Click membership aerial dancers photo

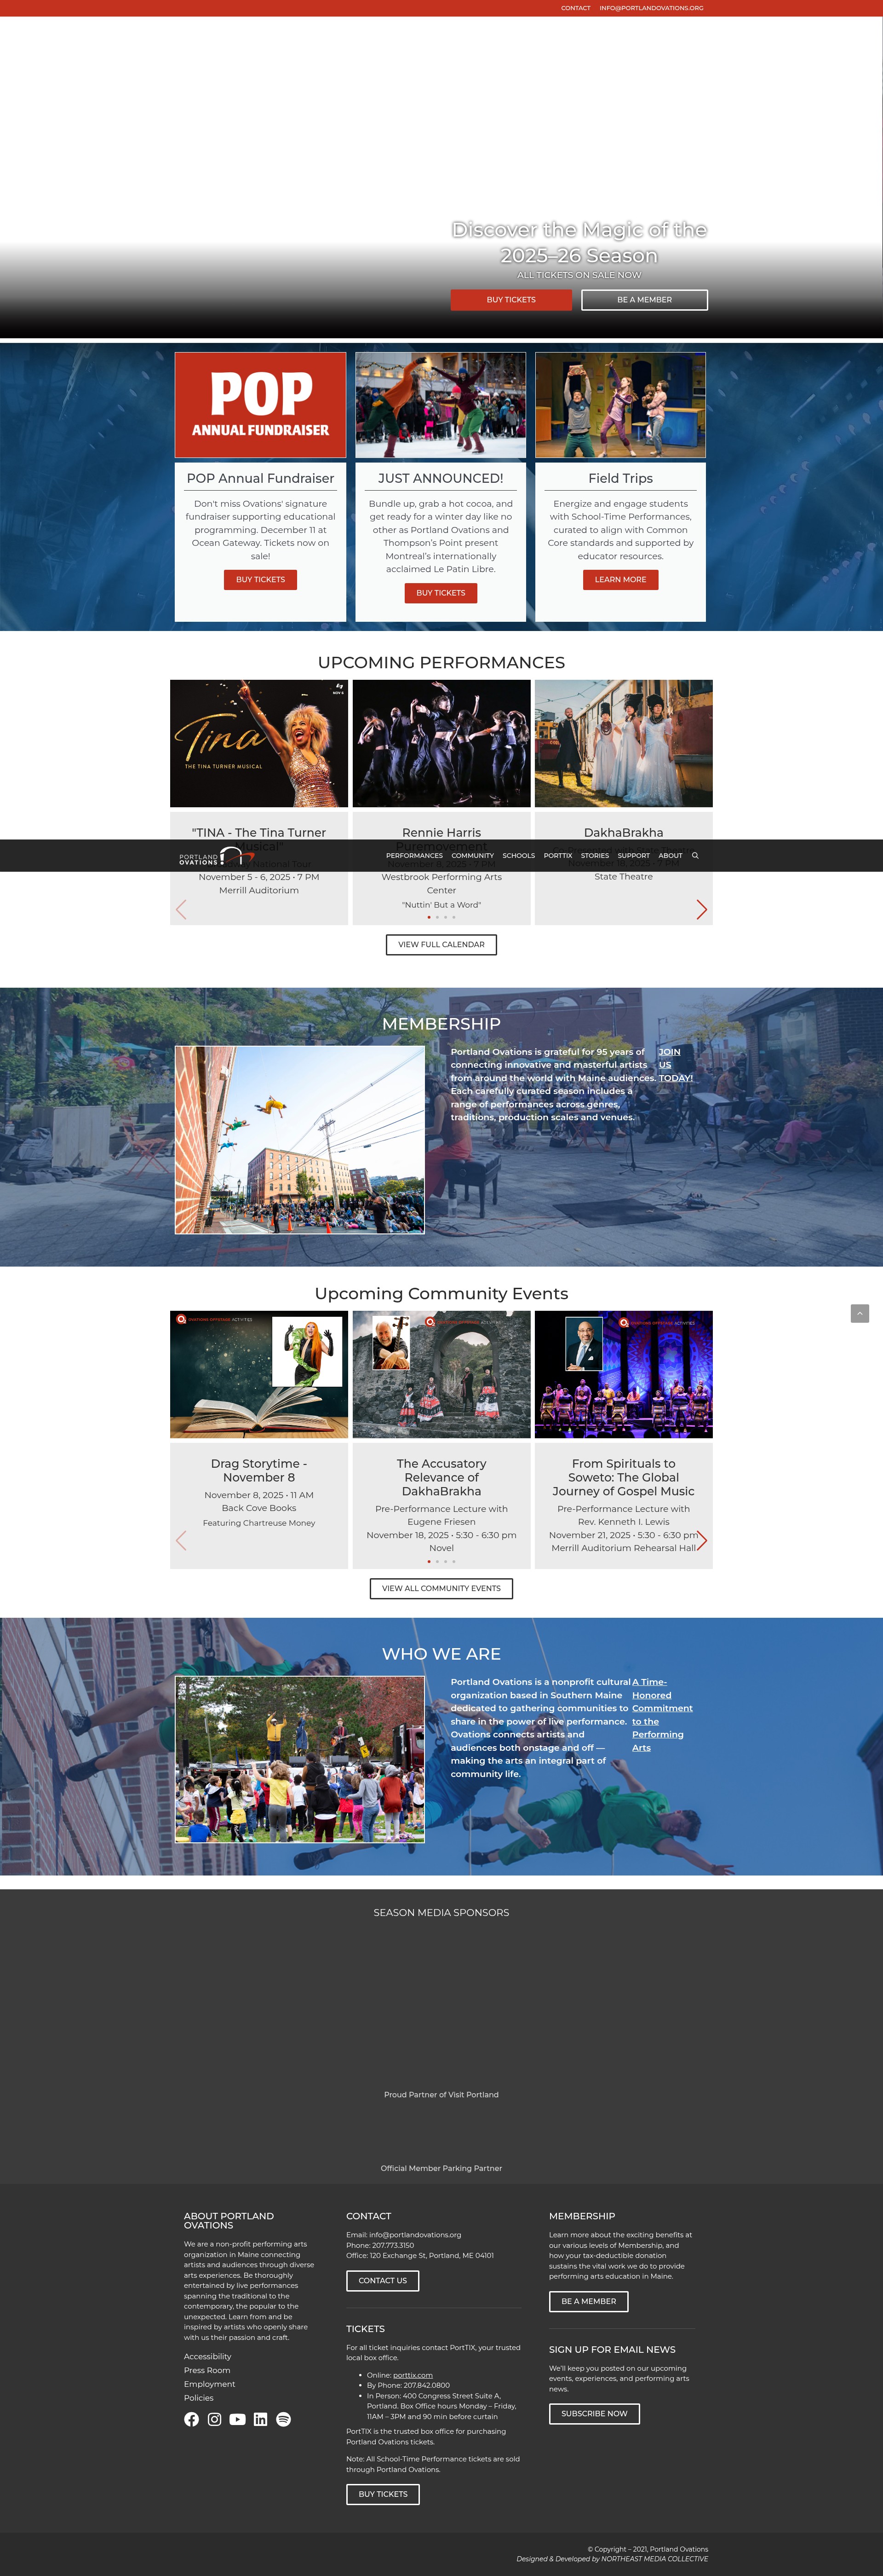[x=300, y=1140]
